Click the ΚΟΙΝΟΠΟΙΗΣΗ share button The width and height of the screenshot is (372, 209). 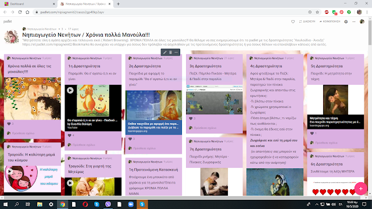[330, 21]
